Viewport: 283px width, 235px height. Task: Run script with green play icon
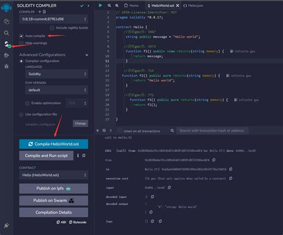tap(100, 5)
